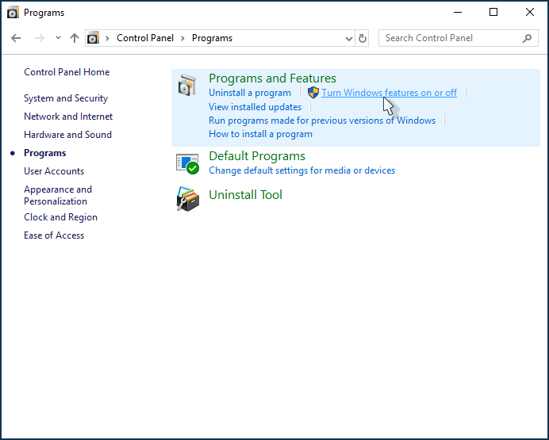The width and height of the screenshot is (549, 440).
Task: Click Change default settings for media or devices
Action: tap(301, 170)
